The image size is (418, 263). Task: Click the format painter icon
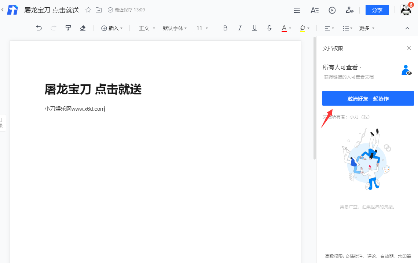(68, 28)
